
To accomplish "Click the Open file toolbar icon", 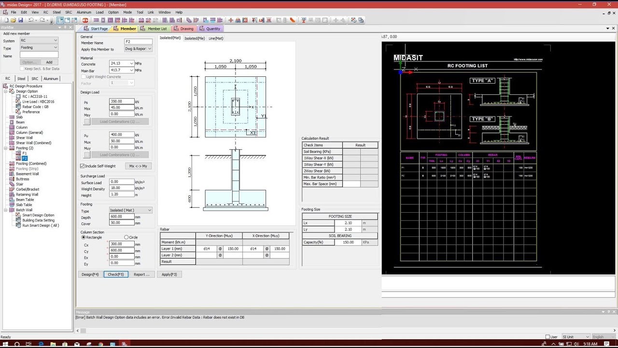I will pyautogui.click(x=13, y=20).
